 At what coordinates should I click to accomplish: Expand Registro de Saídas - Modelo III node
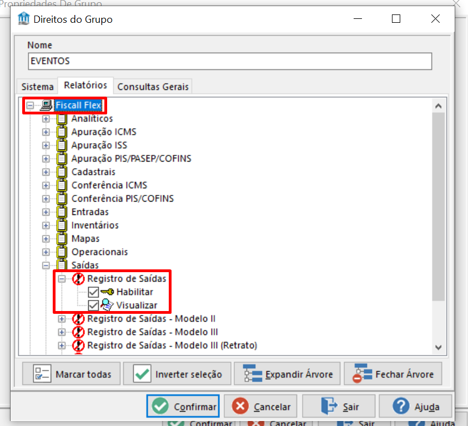(62, 332)
